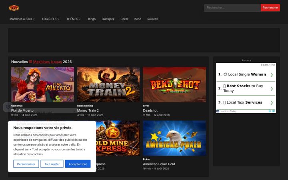Open the Local Single Woman ad arrow
288x180 pixels.
(272, 74)
